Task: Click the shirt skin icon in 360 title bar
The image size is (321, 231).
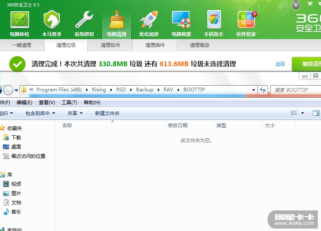Action: pyautogui.click(x=310, y=4)
